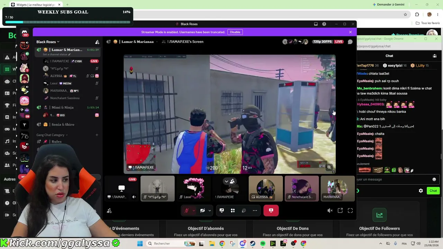The image size is (443, 249).
Task: Open more call options ellipsis
Action: (x=255, y=210)
